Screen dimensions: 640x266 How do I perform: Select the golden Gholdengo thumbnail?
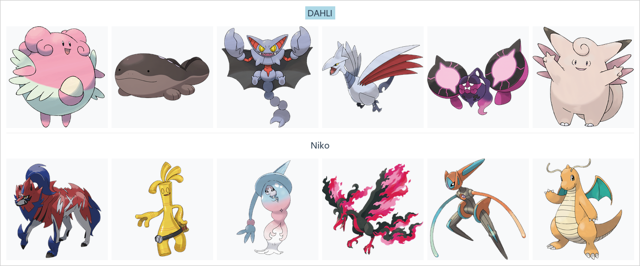(162, 209)
